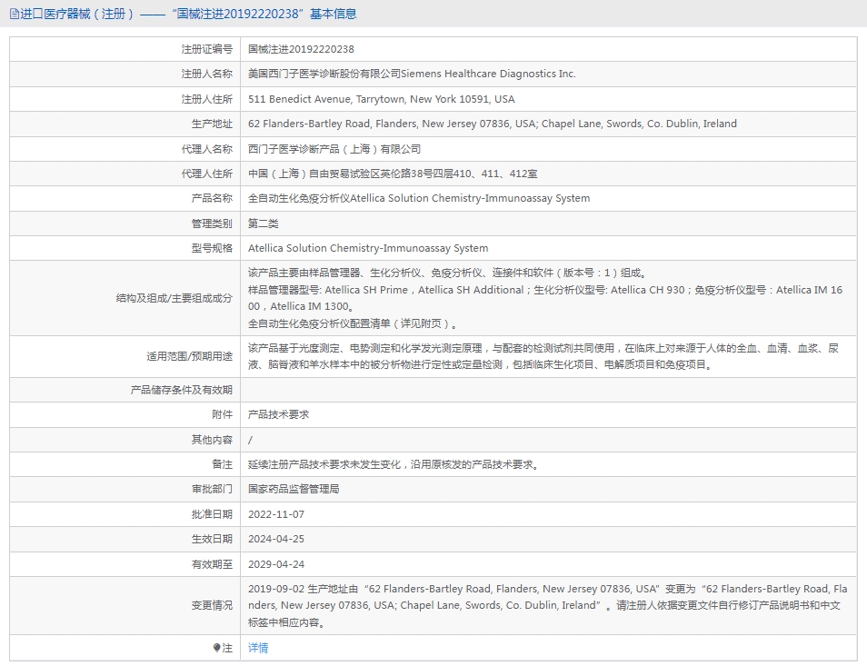Select address 511 Benedict Avenue, Tarrytown
This screenshot has width=867, height=666.
point(382,99)
